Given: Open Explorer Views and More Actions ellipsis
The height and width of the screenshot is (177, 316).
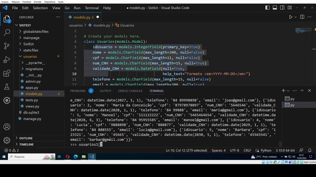Looking at the screenshot, I should pos(58,17).
